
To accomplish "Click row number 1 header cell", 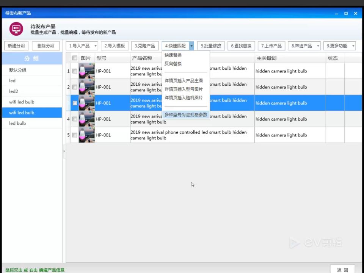I will (68, 71).
